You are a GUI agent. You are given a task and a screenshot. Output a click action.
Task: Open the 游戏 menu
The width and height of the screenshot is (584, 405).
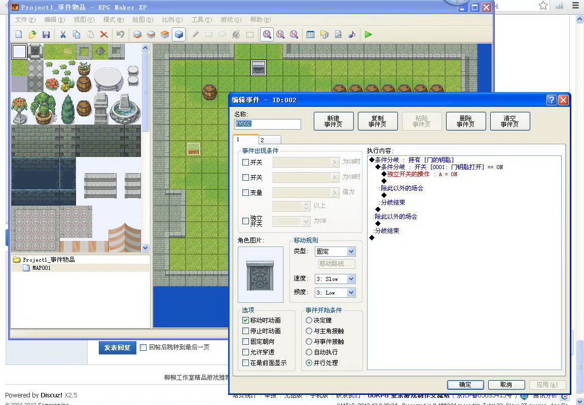(231, 20)
